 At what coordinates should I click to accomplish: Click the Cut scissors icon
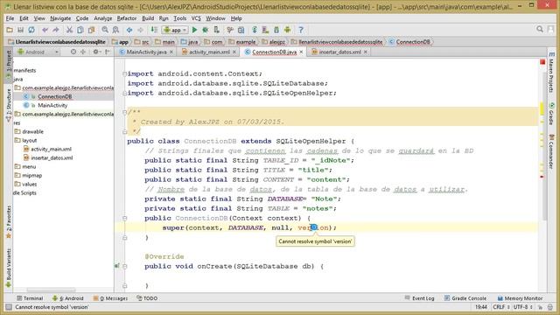point(69,30)
